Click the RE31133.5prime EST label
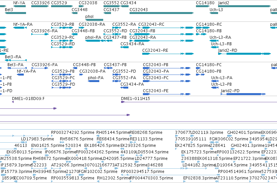277x183 pixels. pos(146,139)
